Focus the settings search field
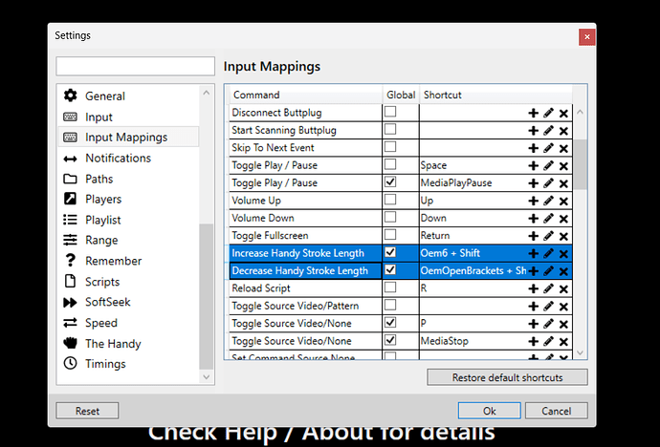The image size is (660, 447). [x=135, y=66]
